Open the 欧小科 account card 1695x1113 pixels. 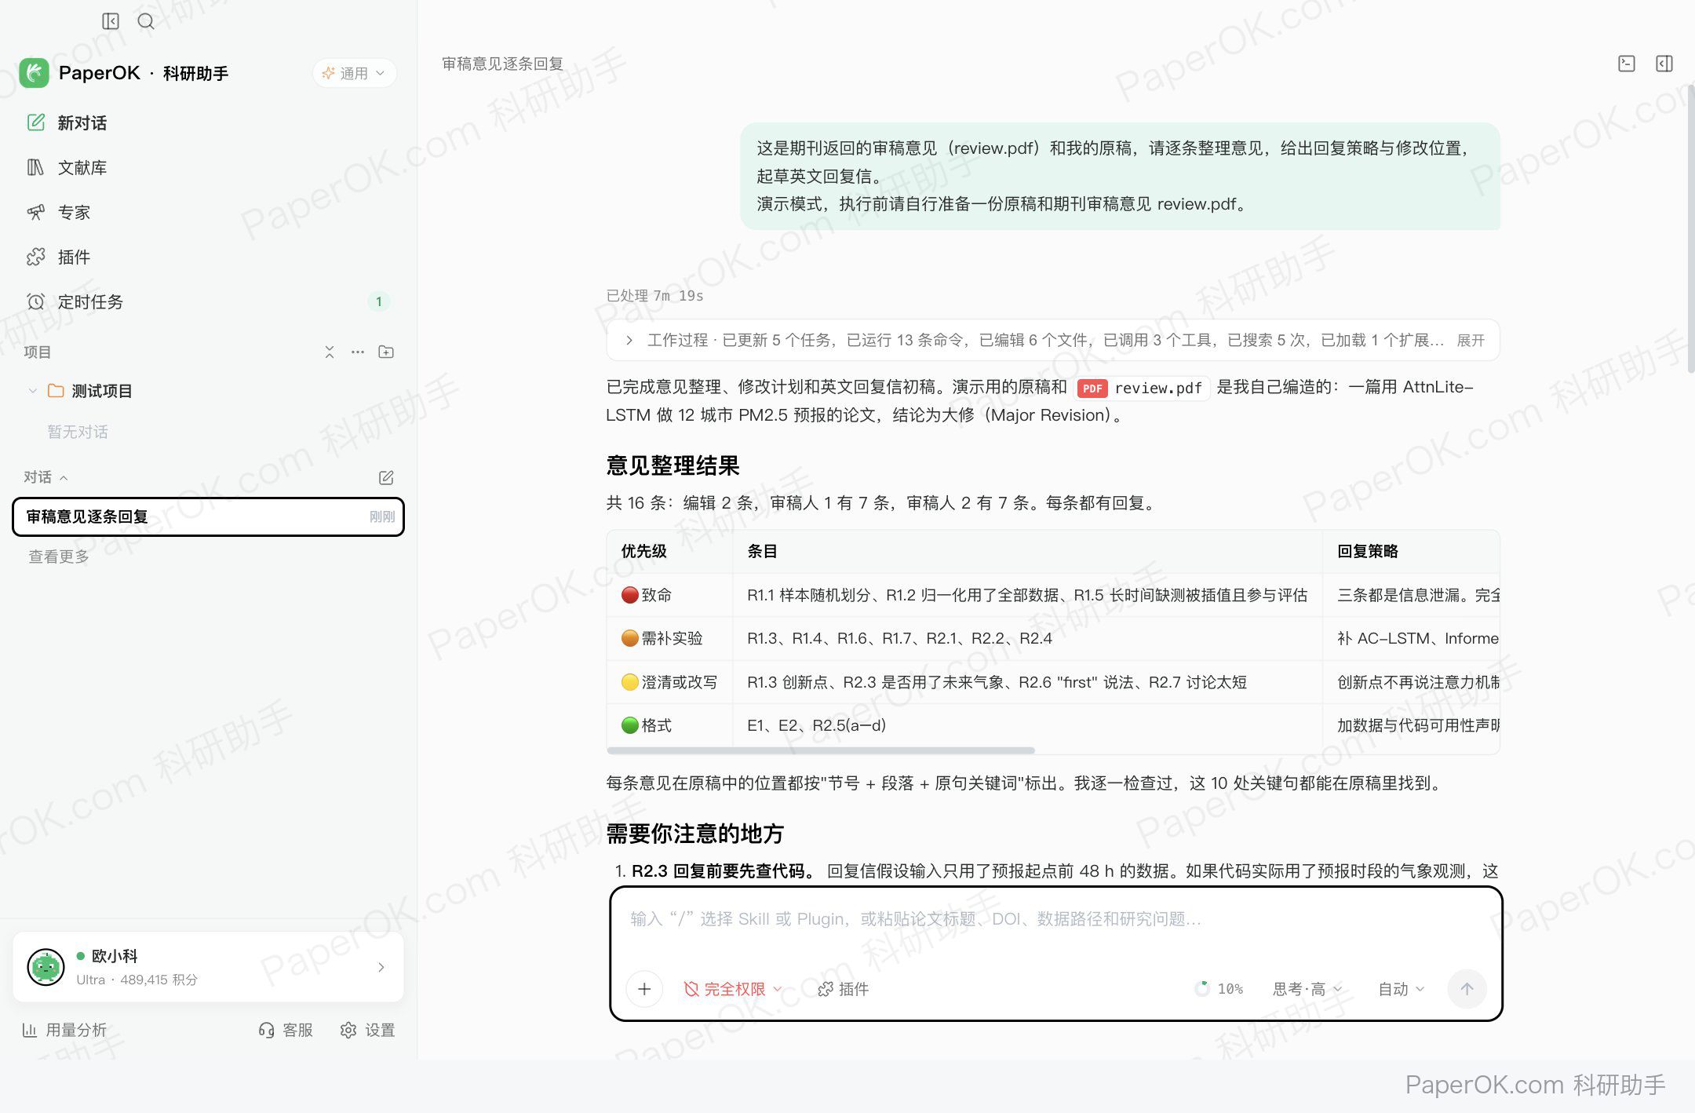click(208, 966)
